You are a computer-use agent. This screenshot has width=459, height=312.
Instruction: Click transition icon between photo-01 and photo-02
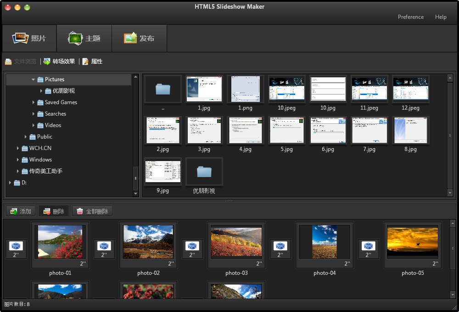[x=104, y=247]
